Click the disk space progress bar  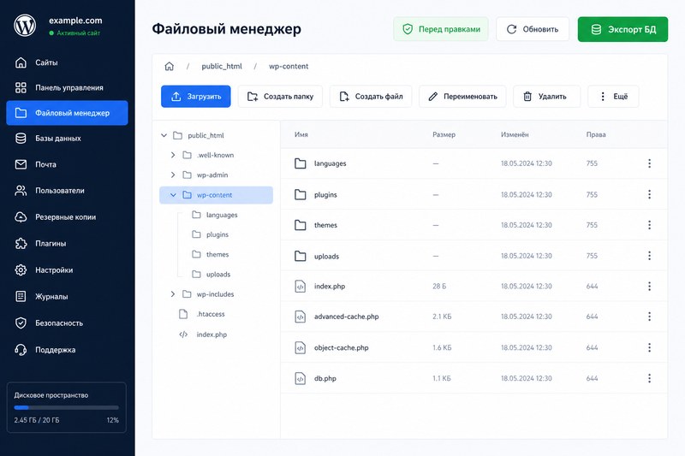coord(67,407)
